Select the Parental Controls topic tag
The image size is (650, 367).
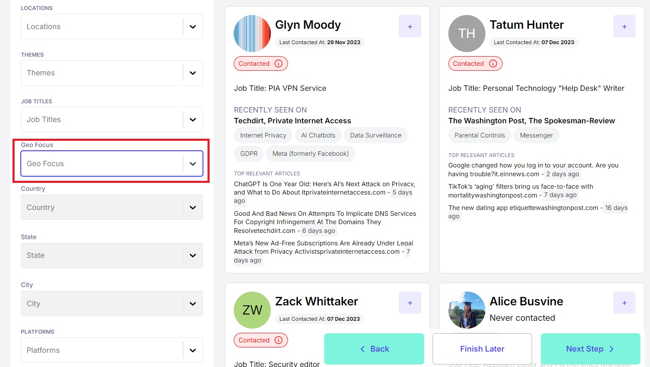tap(480, 135)
